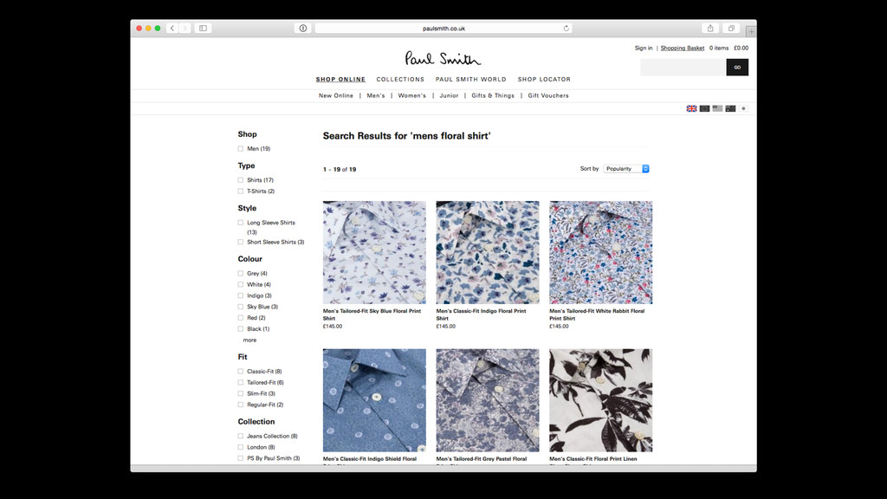Viewport: 887px width, 499px height.
Task: Add a new tab with the plus button
Action: pos(751,31)
